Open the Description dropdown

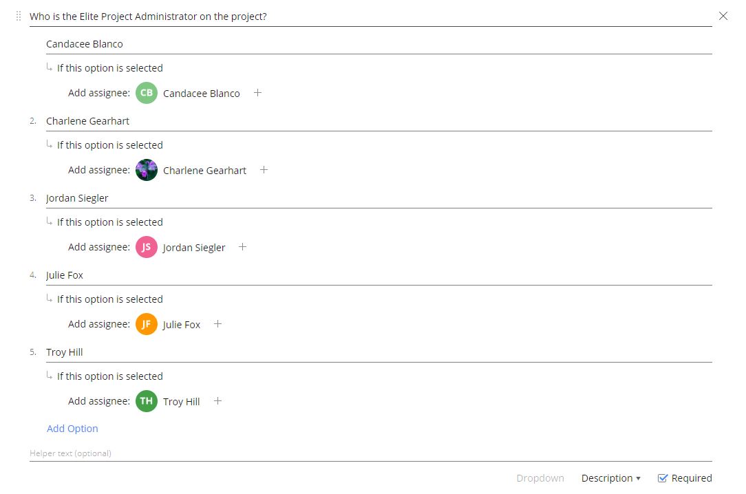click(610, 478)
